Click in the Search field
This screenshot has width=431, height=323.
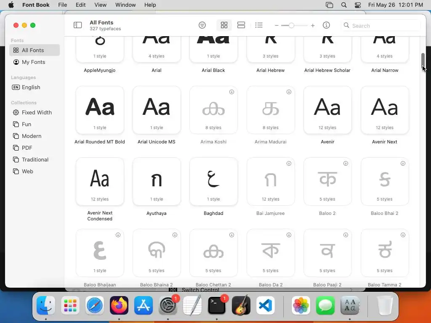click(380, 26)
